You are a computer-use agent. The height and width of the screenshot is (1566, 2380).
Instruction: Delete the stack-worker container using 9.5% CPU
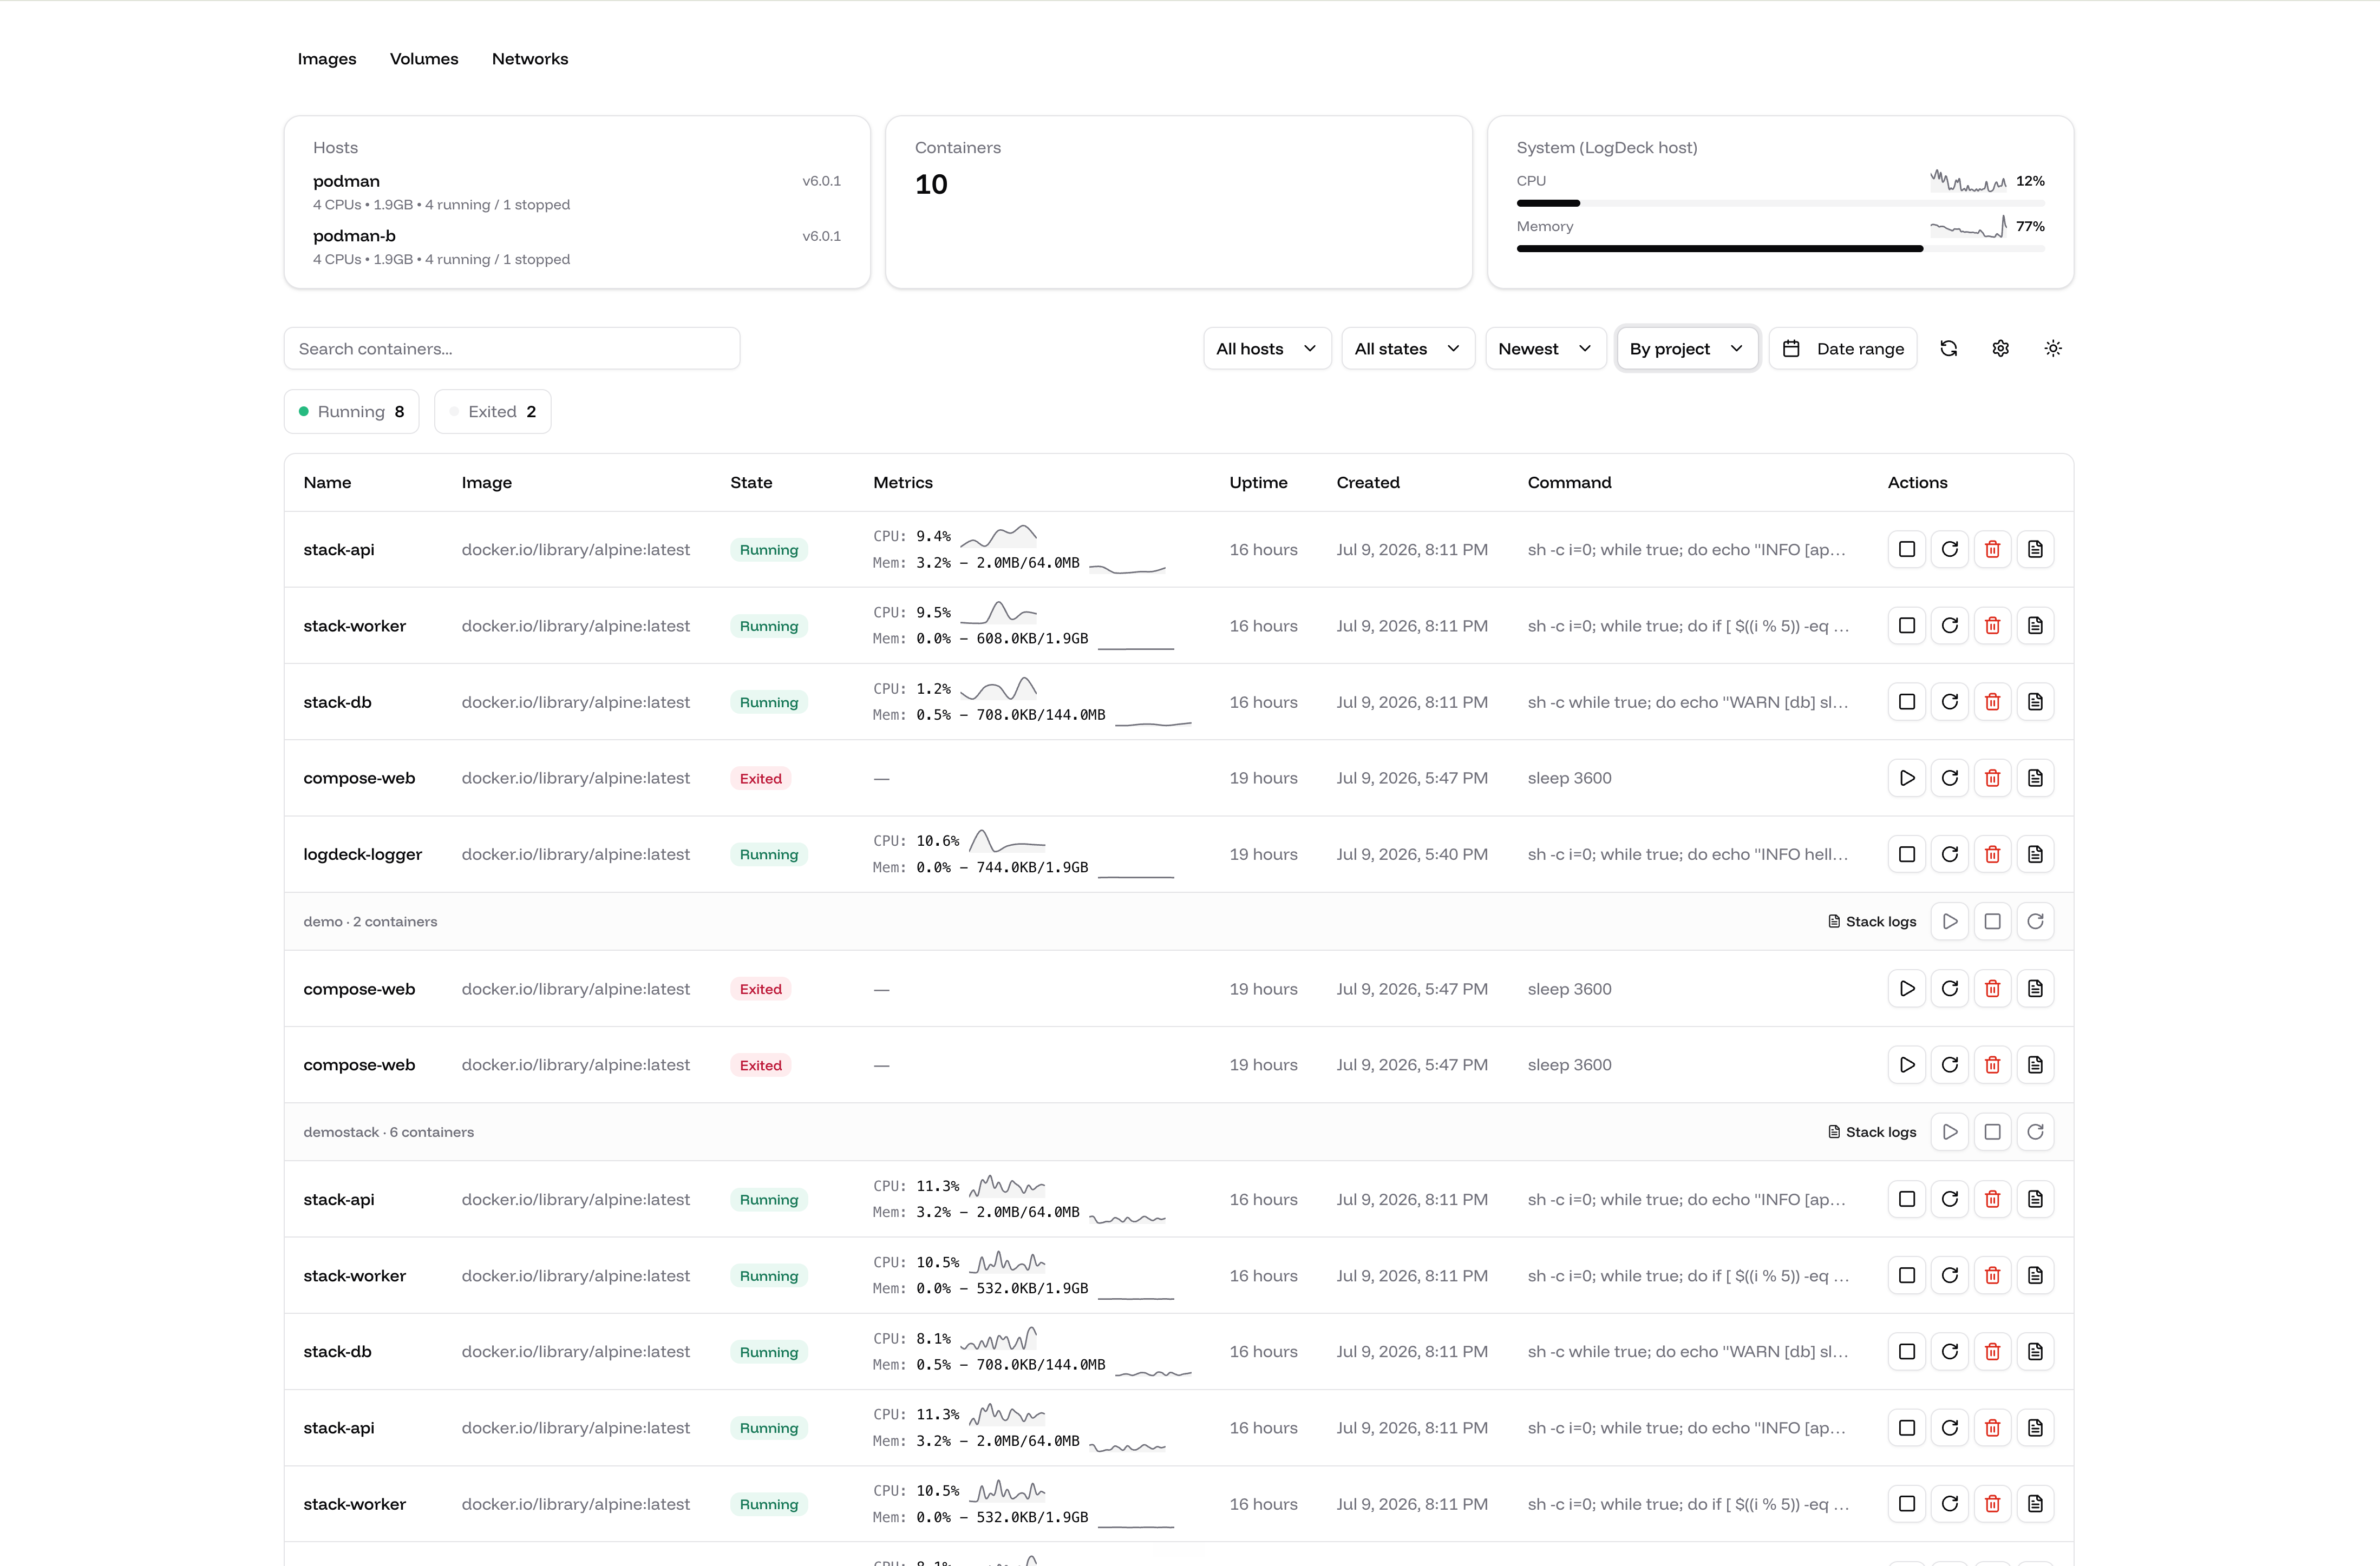click(x=1992, y=626)
